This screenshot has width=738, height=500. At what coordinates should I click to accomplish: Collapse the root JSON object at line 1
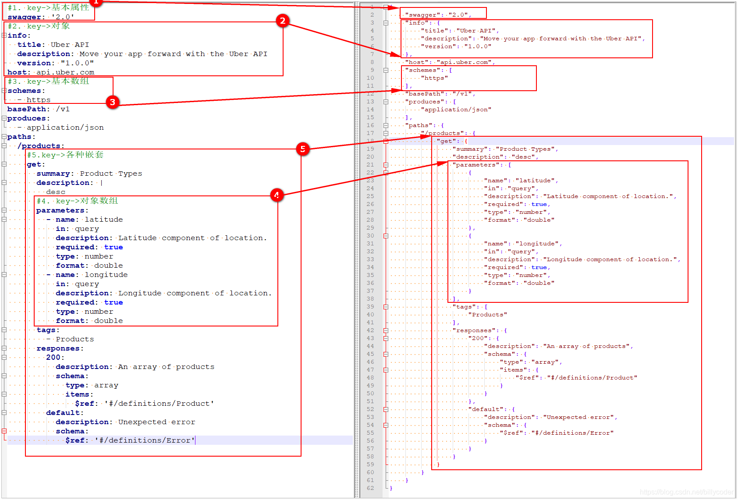(386, 7)
